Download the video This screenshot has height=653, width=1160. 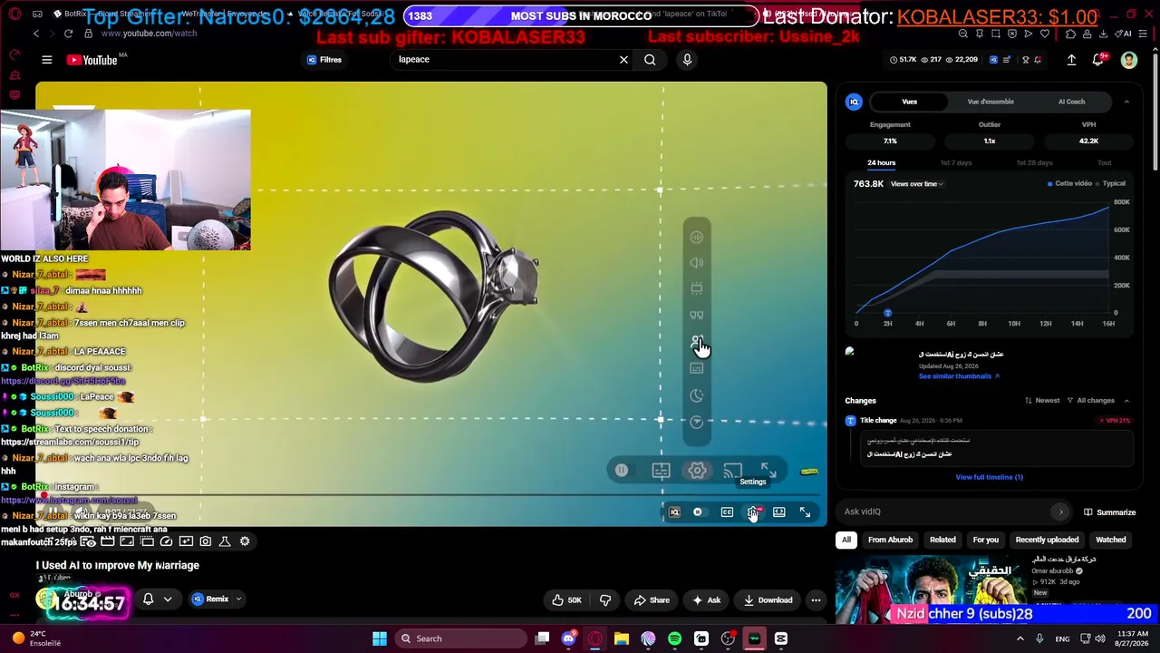click(x=768, y=599)
